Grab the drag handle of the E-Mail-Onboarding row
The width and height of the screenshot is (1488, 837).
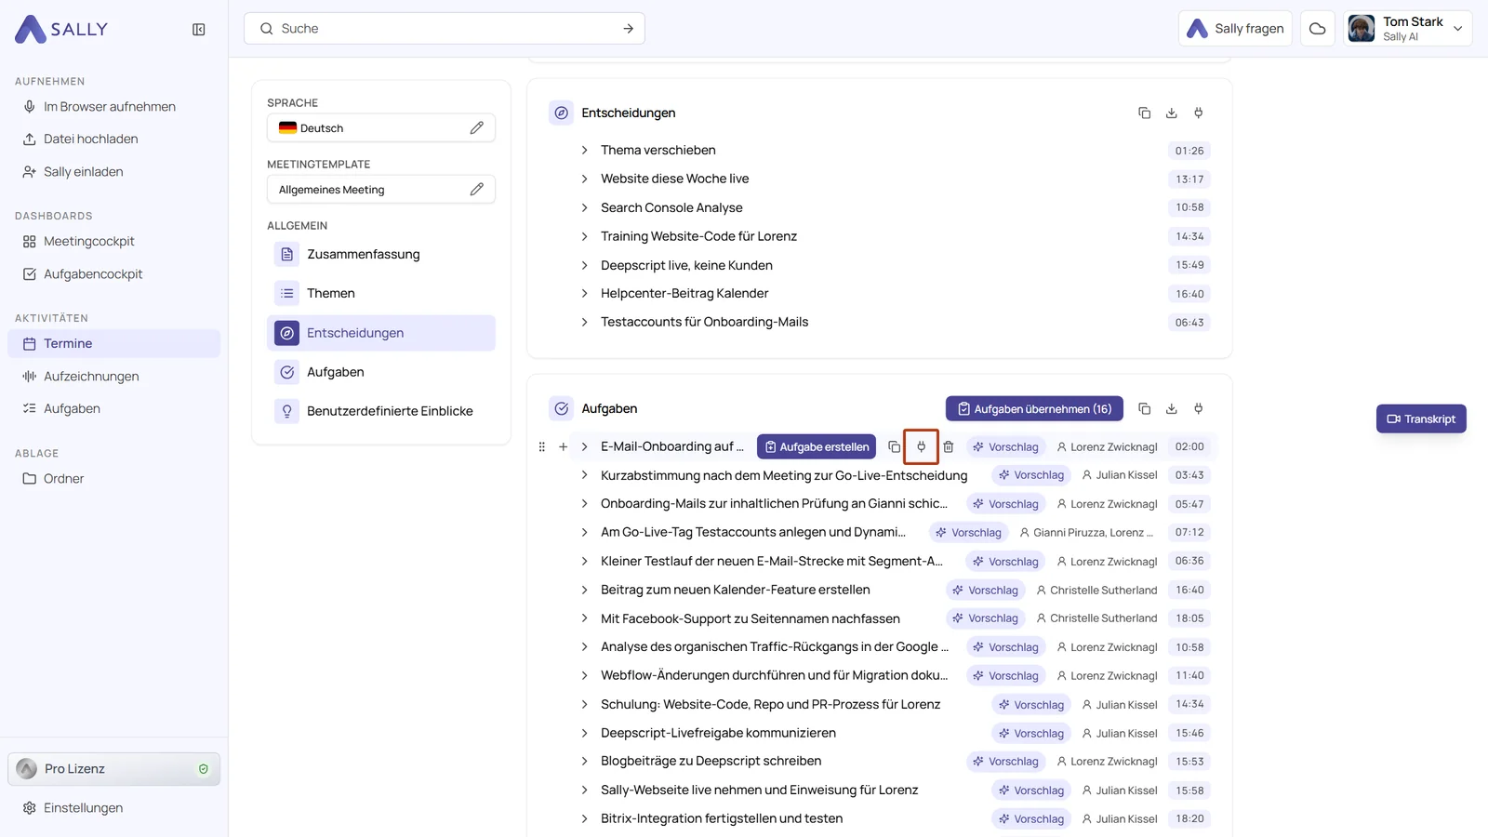click(542, 447)
